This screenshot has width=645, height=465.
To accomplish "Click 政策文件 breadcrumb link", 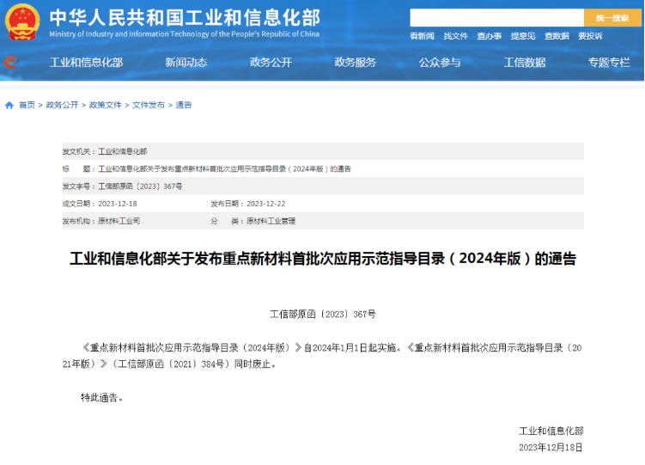I will (x=106, y=106).
